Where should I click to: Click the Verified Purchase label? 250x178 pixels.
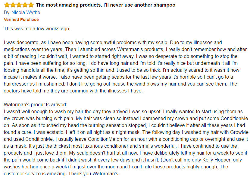click(x=21, y=20)
